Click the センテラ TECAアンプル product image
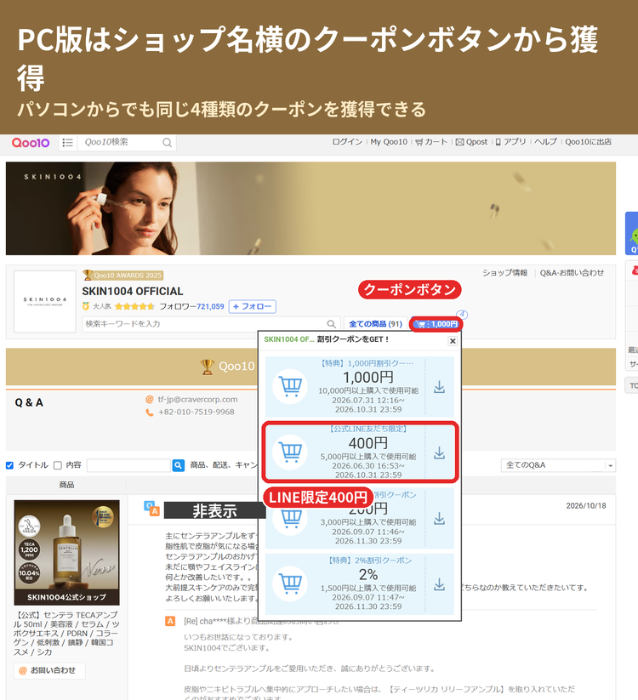Image resolution: width=638 pixels, height=700 pixels. (67, 553)
